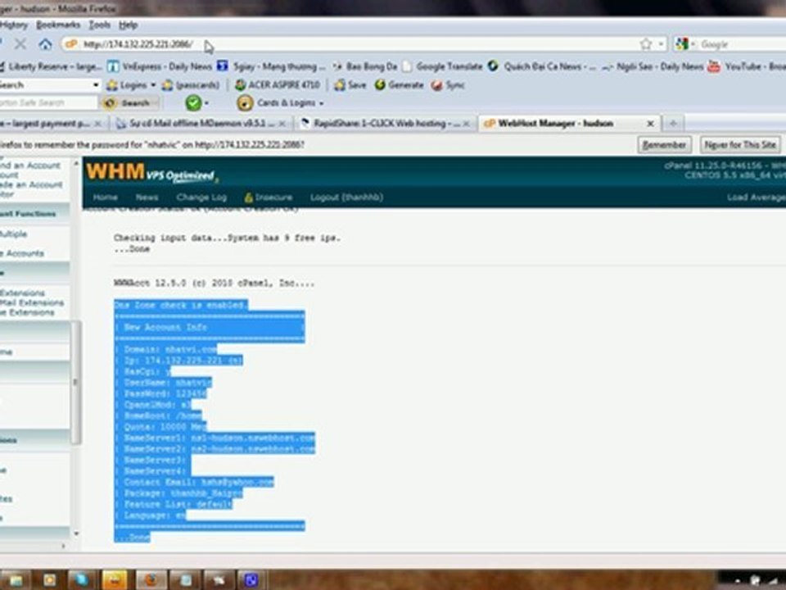Close the RapidShare tab
The width and height of the screenshot is (786, 590).
[466, 124]
